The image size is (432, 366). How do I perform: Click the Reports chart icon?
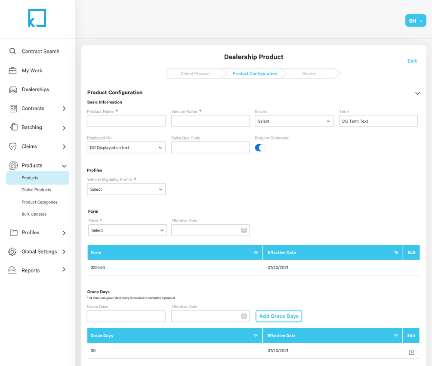coord(12,270)
